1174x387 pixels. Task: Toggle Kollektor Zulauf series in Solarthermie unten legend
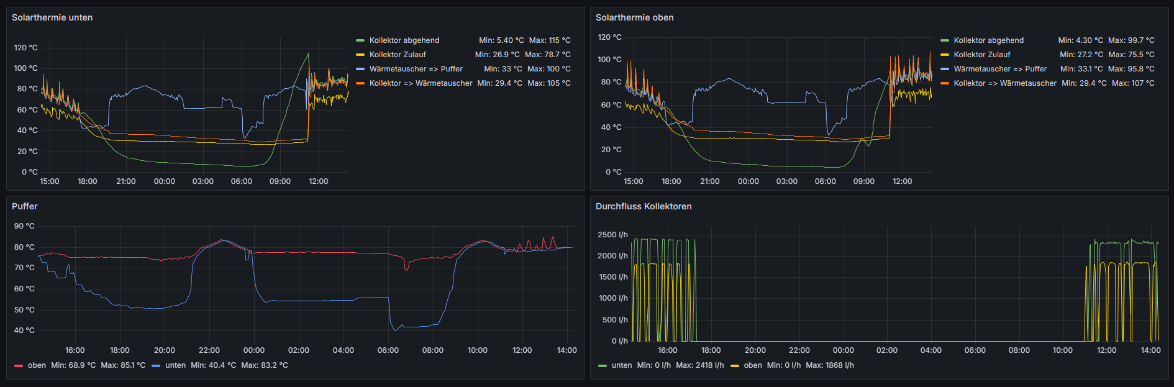coord(398,55)
